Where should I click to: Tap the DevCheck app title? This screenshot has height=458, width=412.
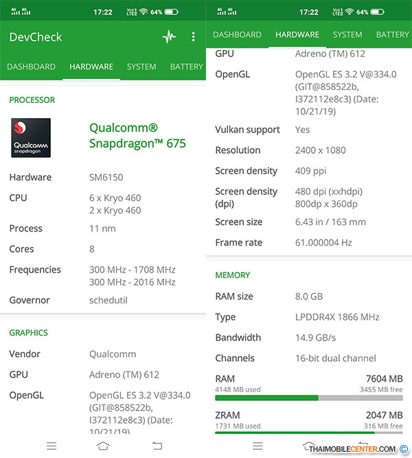coord(36,37)
